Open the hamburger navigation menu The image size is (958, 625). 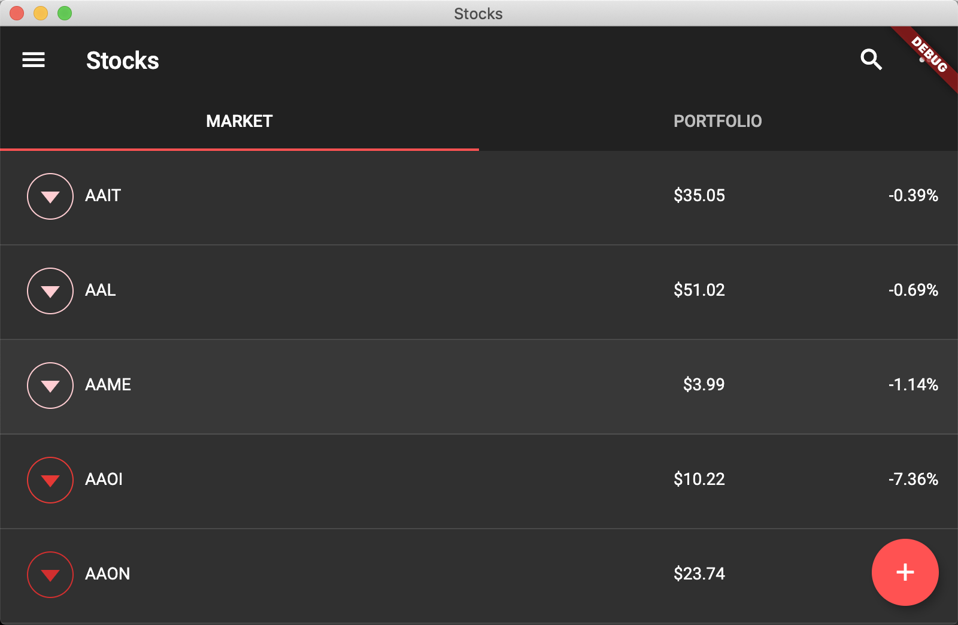click(x=34, y=60)
